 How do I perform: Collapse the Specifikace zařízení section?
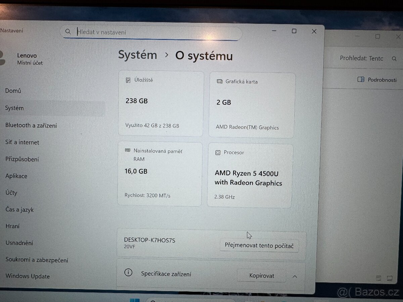pos(295,276)
